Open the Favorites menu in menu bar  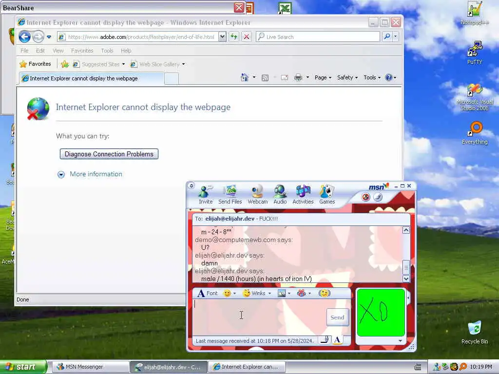(x=82, y=51)
